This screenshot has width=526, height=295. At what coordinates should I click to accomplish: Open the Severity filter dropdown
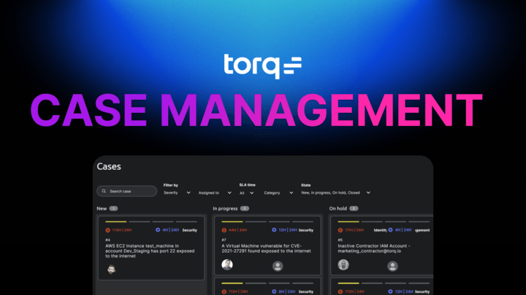click(177, 193)
